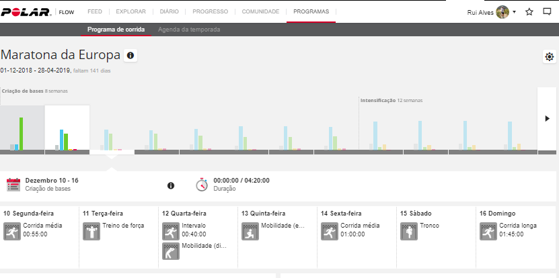Viewport: 559px width, 278px height.
Task: Open Saturday's Tronco workout icon
Action: point(408,231)
